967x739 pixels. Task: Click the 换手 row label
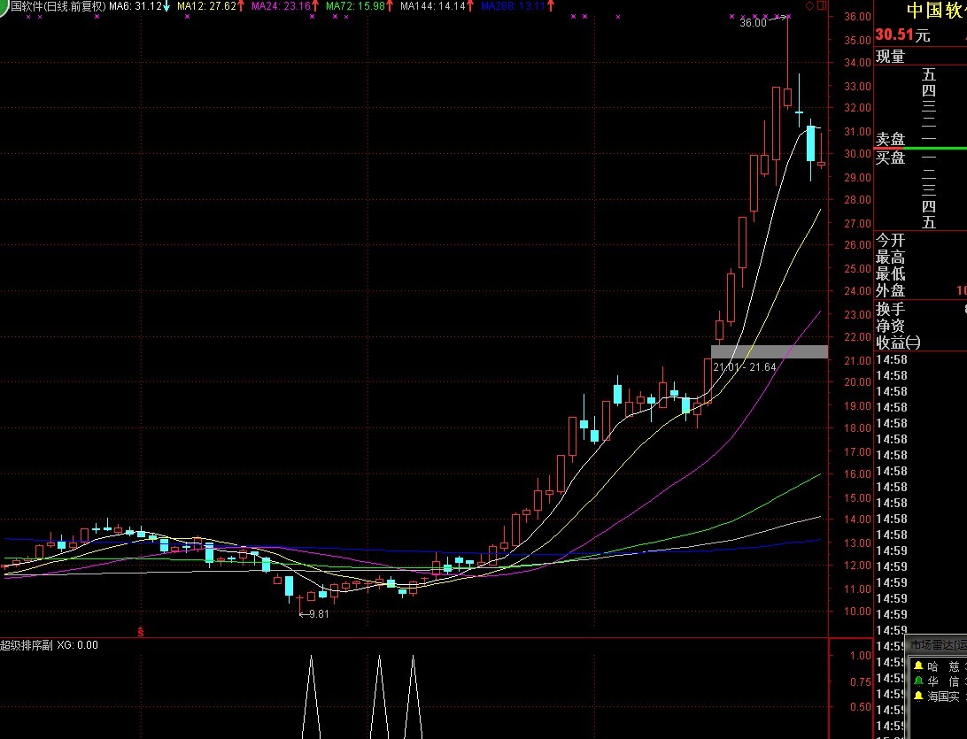890,309
